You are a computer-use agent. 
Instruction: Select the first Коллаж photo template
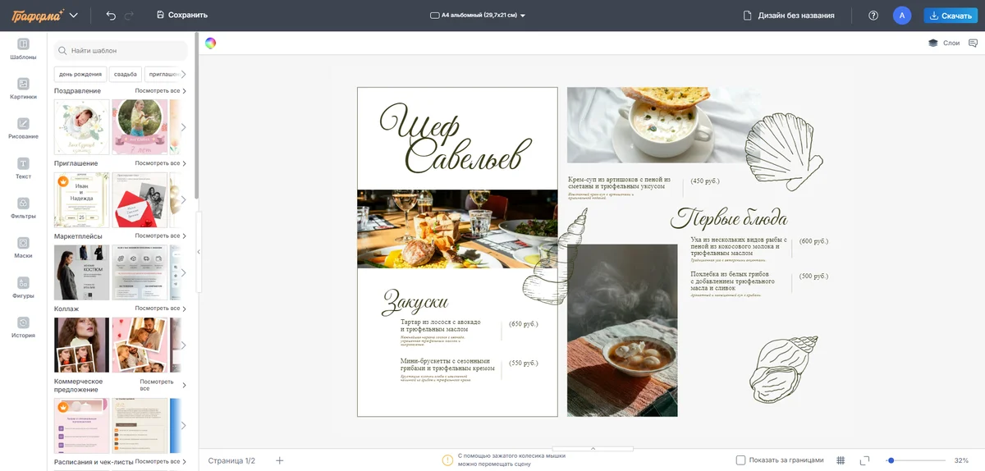pos(81,345)
